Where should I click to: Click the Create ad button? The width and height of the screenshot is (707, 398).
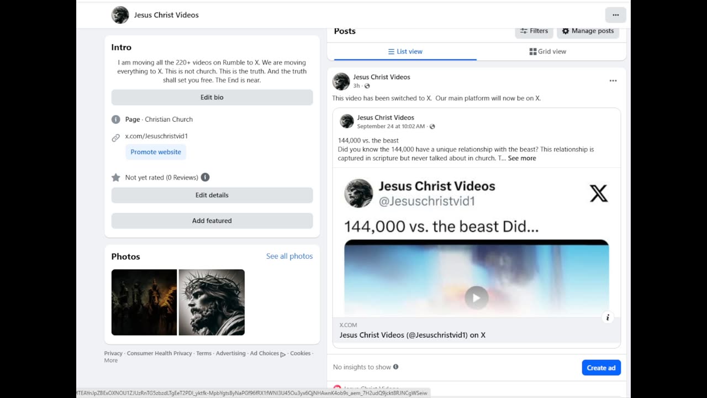point(601,368)
